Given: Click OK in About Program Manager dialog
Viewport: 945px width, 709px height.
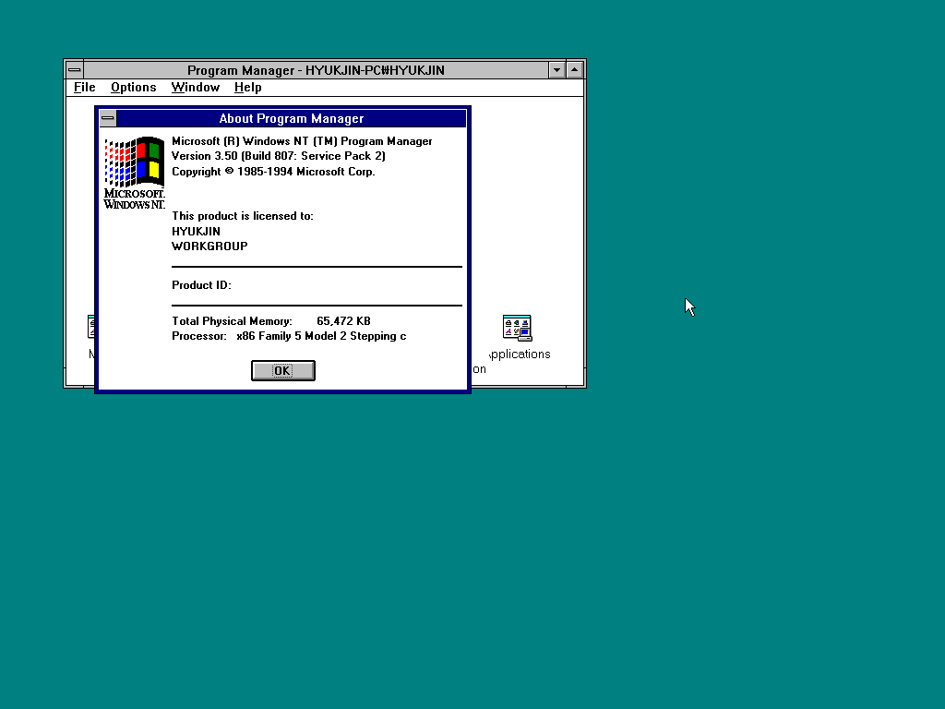Looking at the screenshot, I should point(282,370).
